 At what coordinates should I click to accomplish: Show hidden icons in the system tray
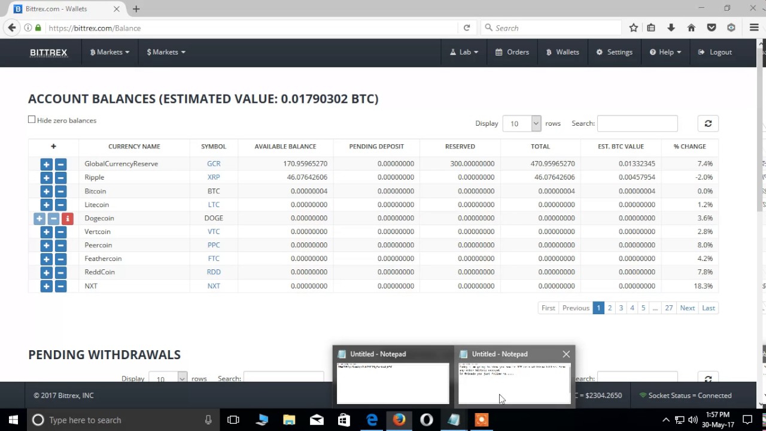[665, 420]
